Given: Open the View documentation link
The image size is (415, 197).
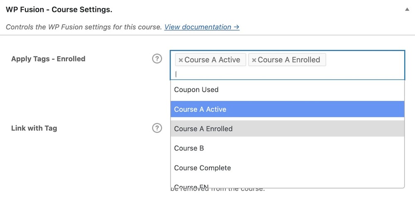Looking at the screenshot, I should click(202, 27).
